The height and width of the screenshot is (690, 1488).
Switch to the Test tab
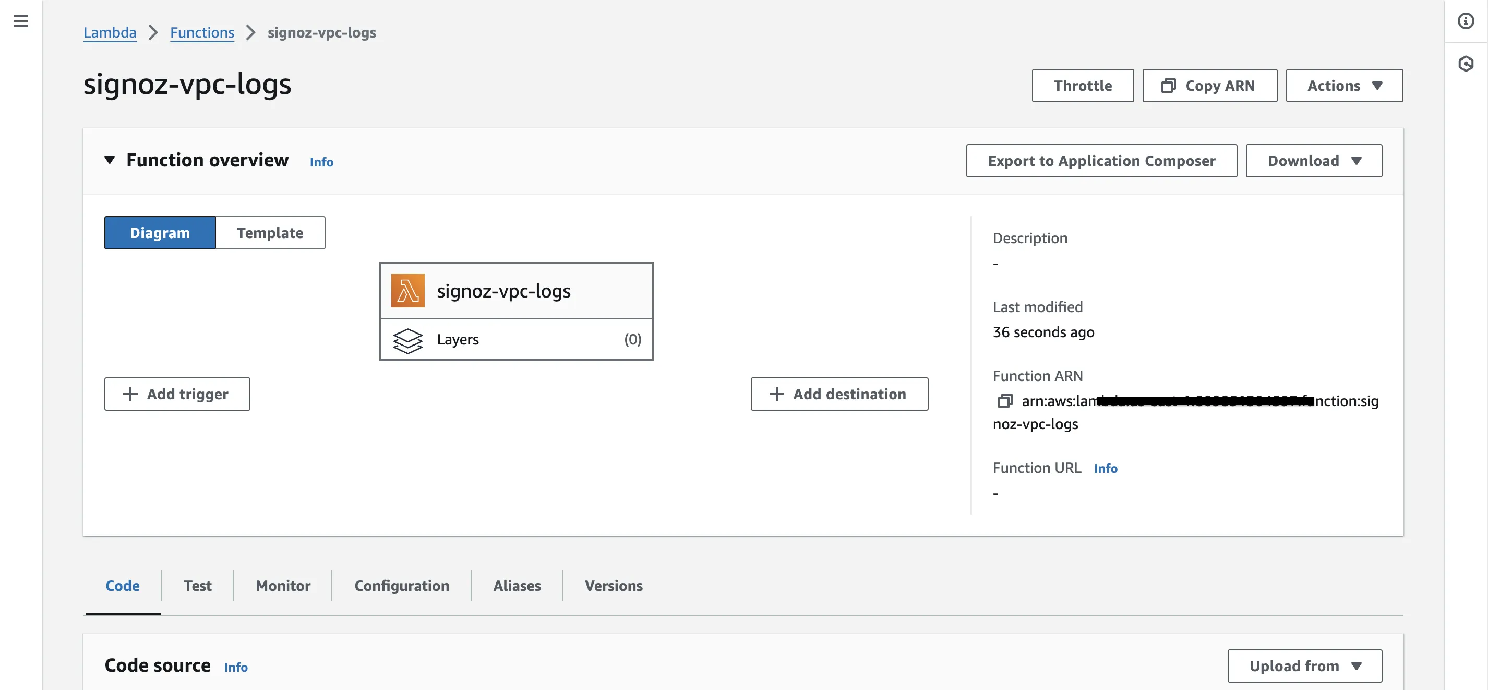(198, 586)
